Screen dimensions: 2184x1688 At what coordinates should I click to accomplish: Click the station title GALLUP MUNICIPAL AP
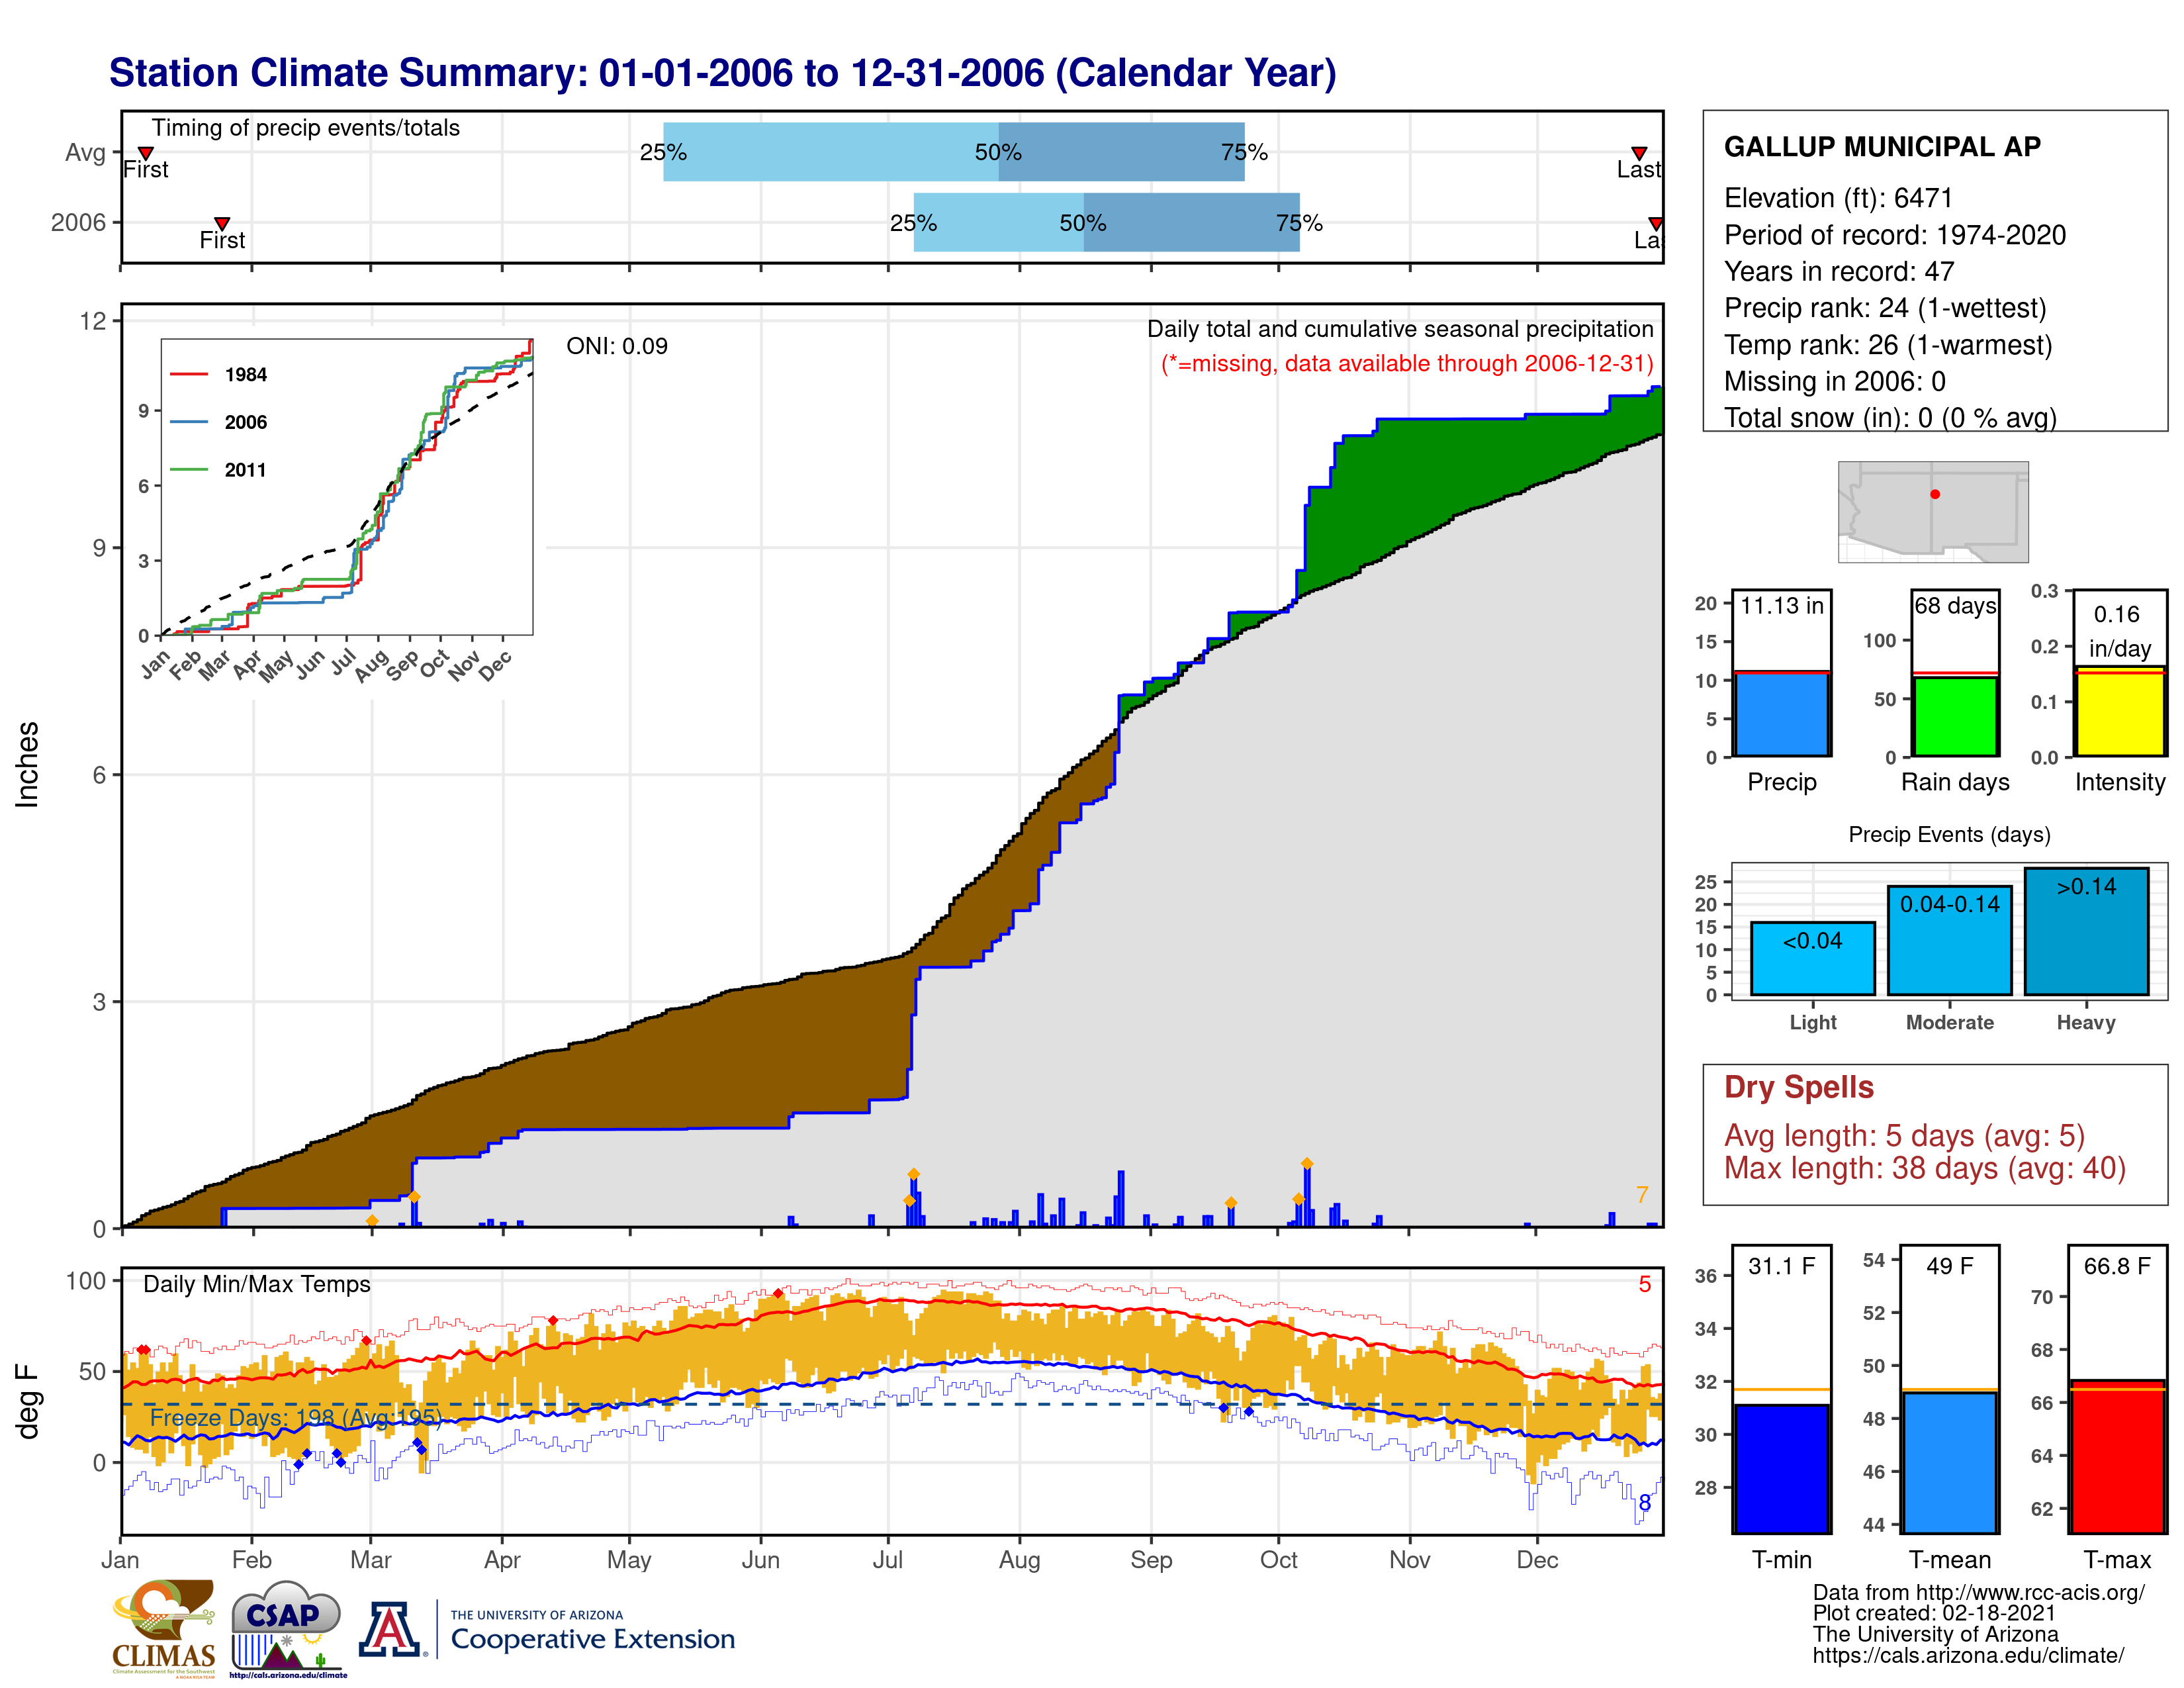tap(1882, 147)
